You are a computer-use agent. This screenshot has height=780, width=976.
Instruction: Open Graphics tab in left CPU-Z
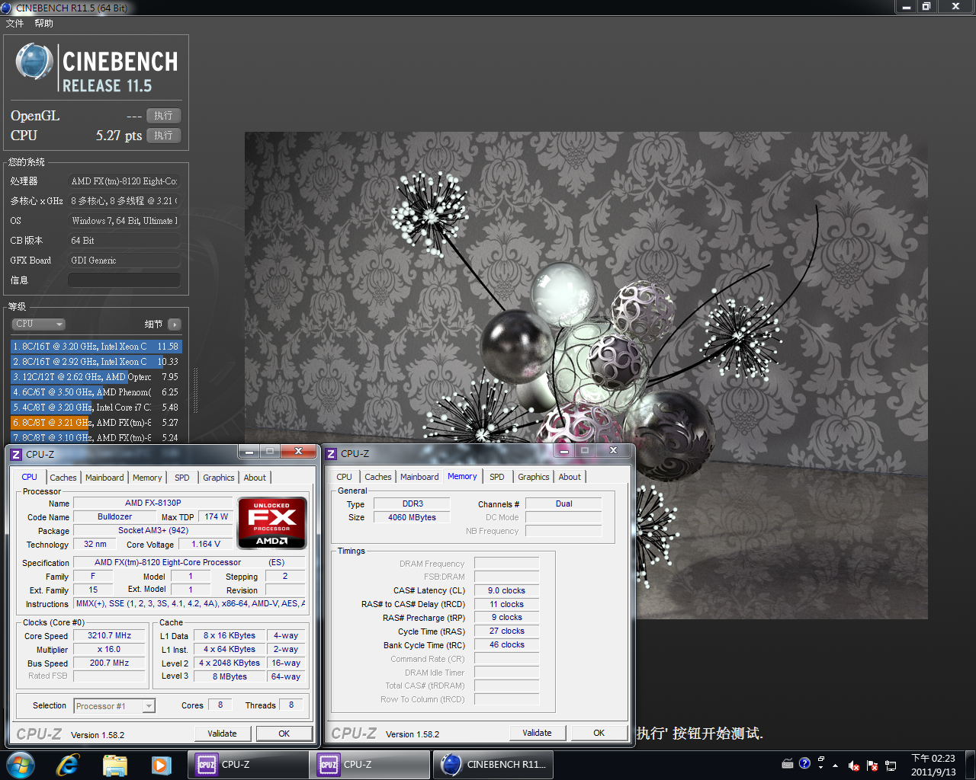pyautogui.click(x=219, y=478)
